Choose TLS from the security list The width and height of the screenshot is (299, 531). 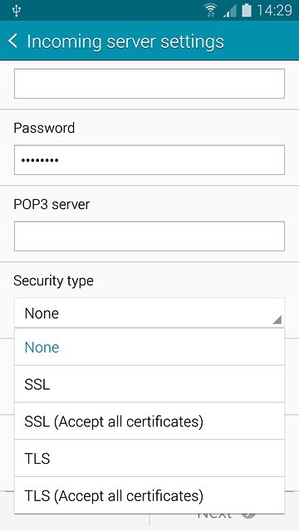click(149, 459)
